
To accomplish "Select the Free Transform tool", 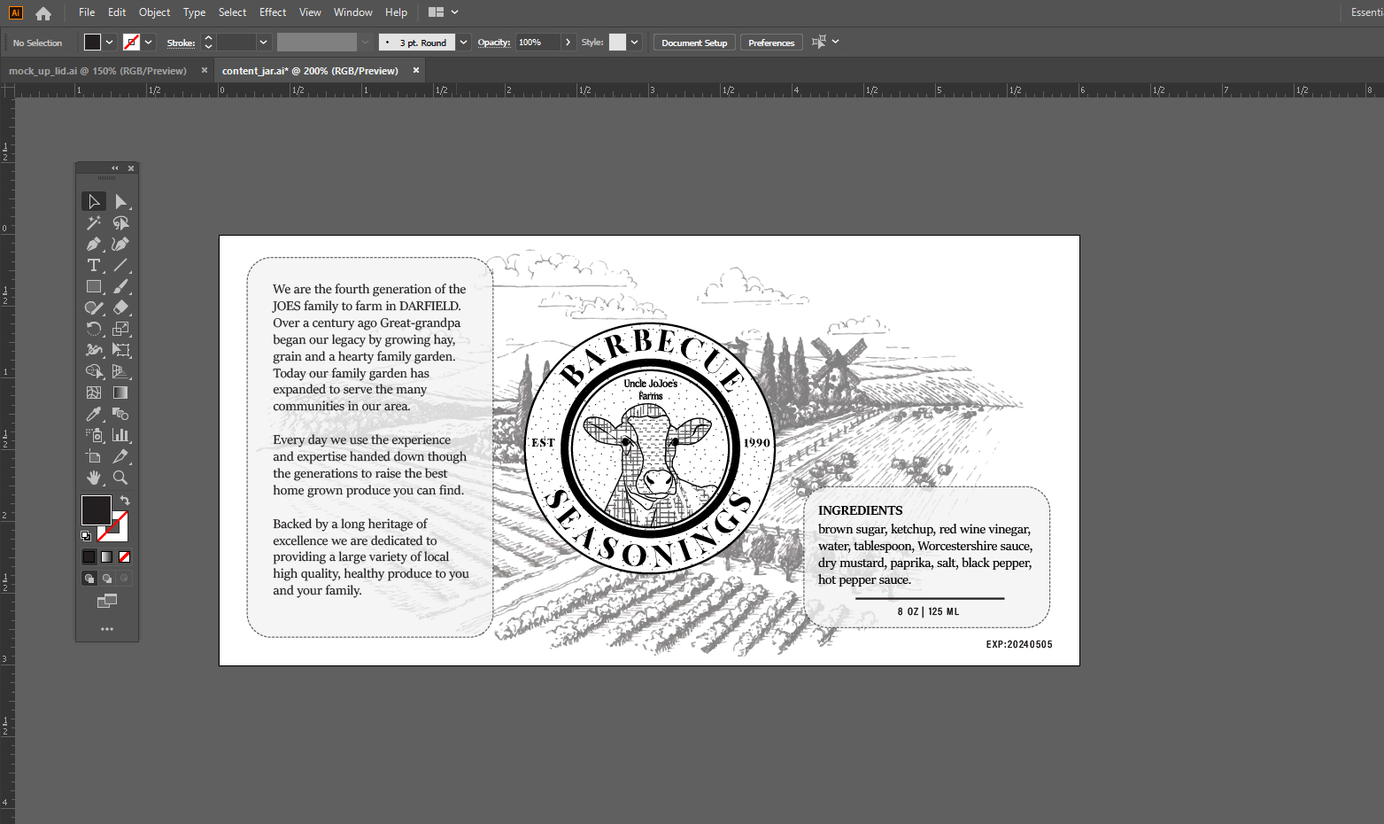I will [121, 350].
